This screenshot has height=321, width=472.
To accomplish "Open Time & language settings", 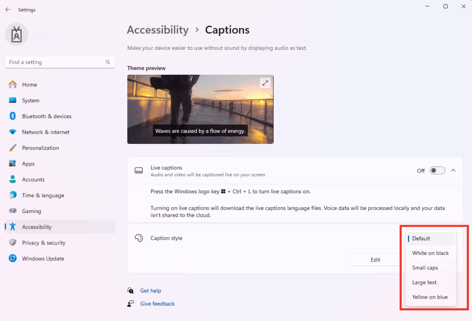I will pyautogui.click(x=60, y=195).
